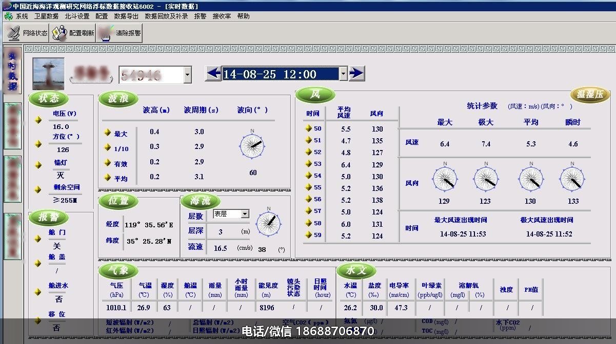Viewport: 616px width, 344px height.
Task: Click the diamond icon beside 电压(V)
Action: point(38,120)
